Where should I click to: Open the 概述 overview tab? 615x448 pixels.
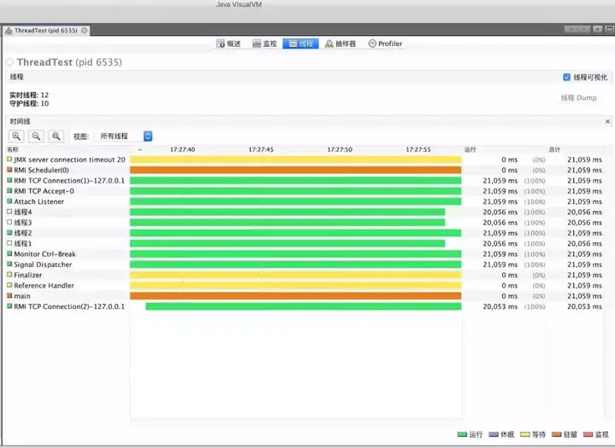pos(229,44)
